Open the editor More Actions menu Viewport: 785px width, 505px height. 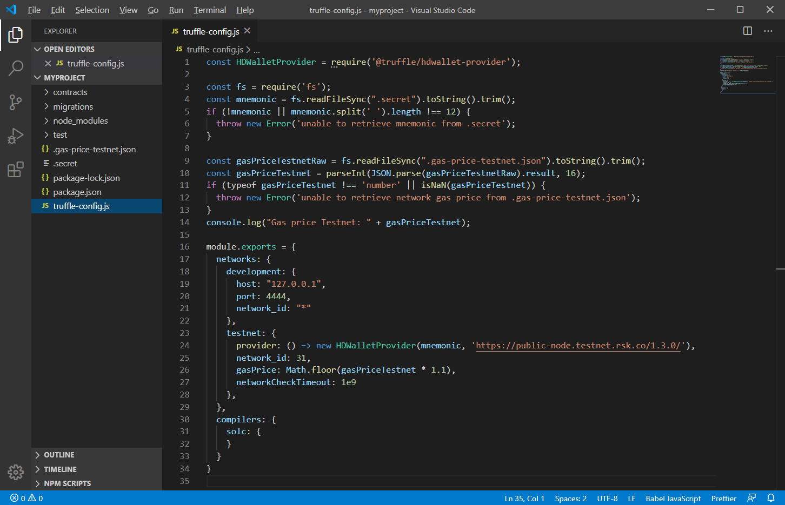click(x=768, y=31)
